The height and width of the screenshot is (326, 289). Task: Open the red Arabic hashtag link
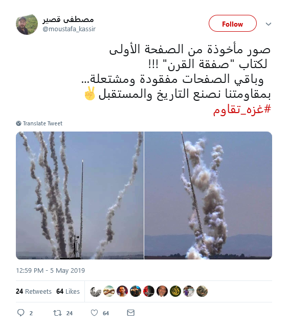tap(242, 109)
